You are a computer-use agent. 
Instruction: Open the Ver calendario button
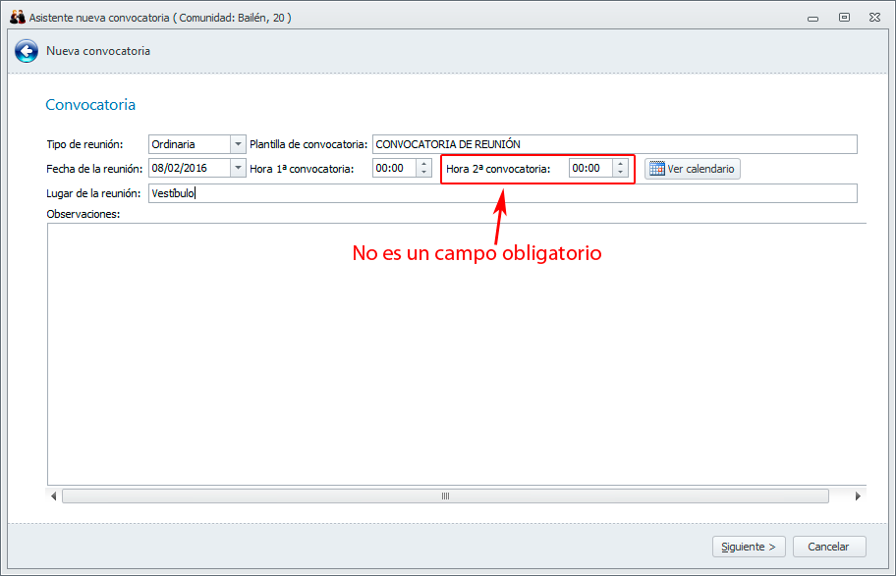tap(692, 169)
